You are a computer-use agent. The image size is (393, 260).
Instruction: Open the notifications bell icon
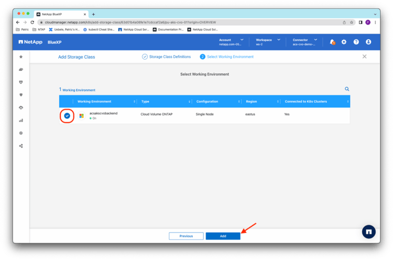coord(332,42)
